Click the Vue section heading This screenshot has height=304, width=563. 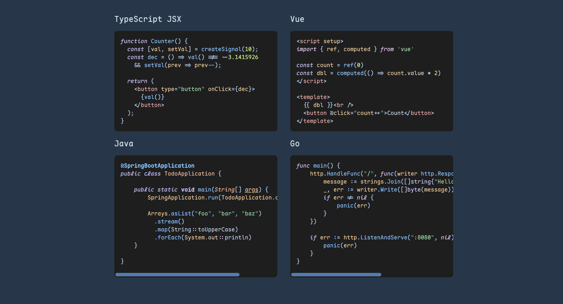(297, 19)
